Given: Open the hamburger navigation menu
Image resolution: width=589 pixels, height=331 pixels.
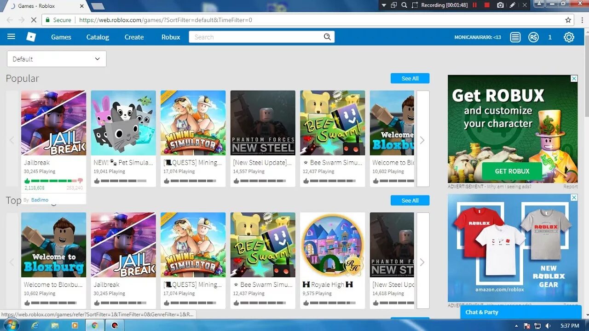Looking at the screenshot, I should click(x=12, y=37).
